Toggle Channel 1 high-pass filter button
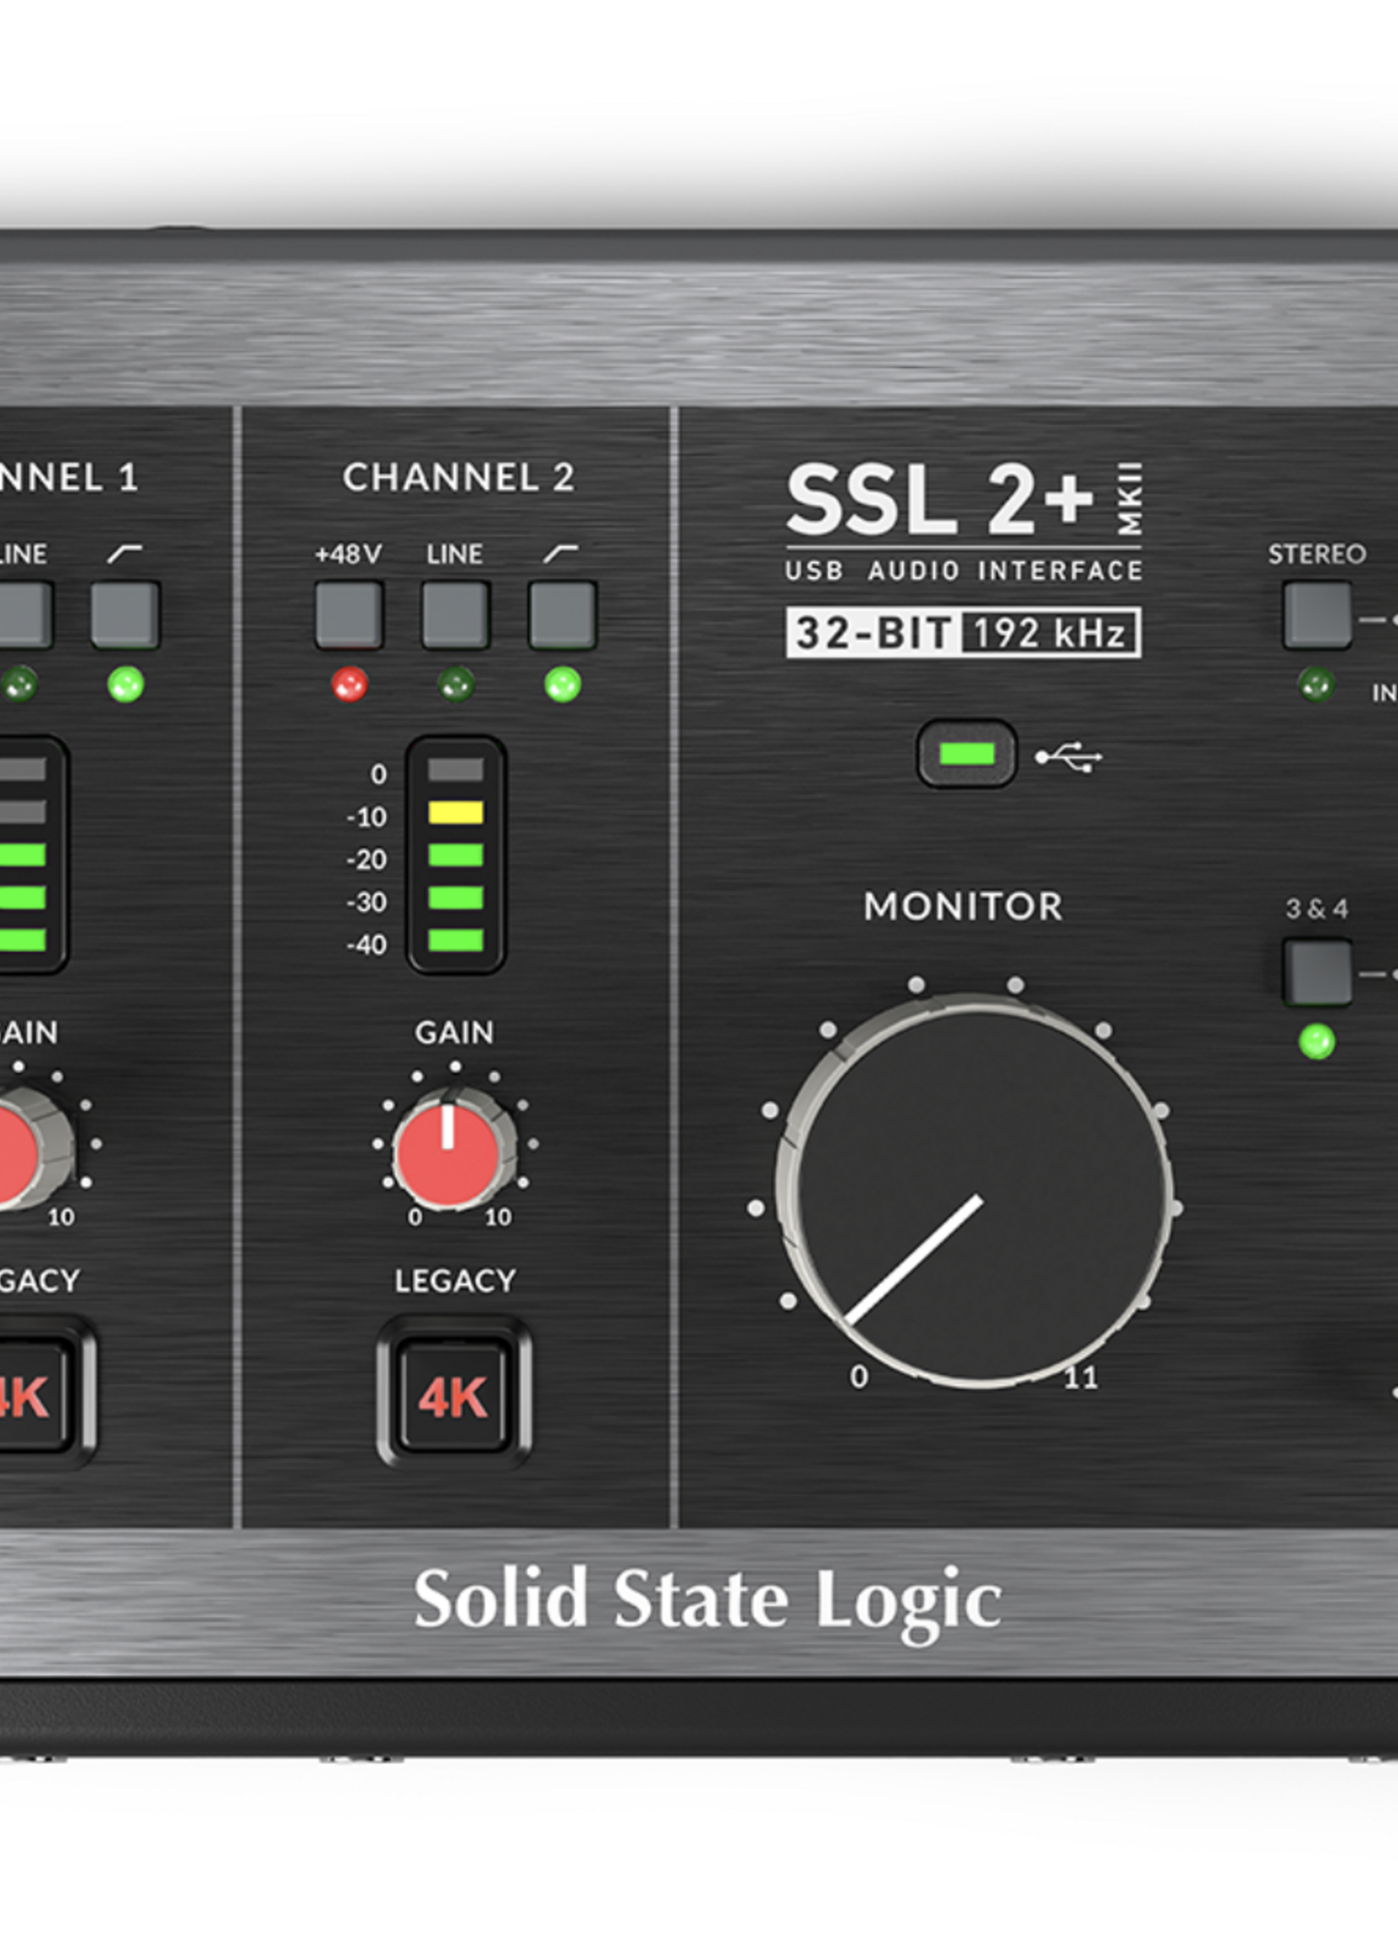 click(x=126, y=614)
